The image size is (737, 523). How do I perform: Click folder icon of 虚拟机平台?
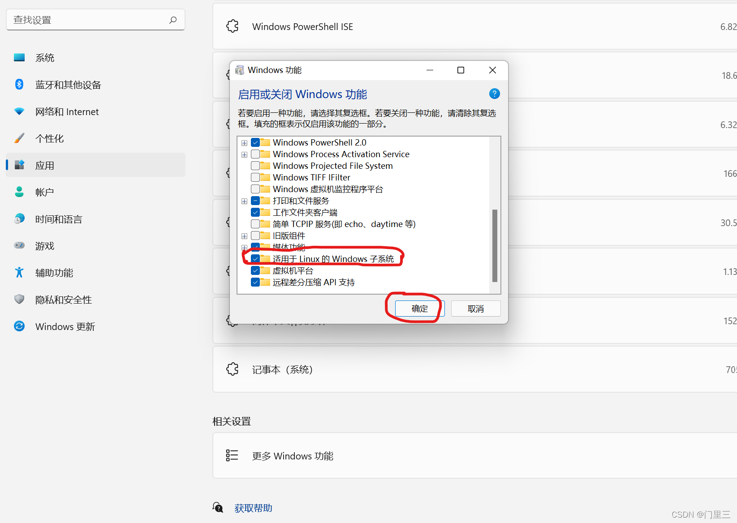pos(265,270)
